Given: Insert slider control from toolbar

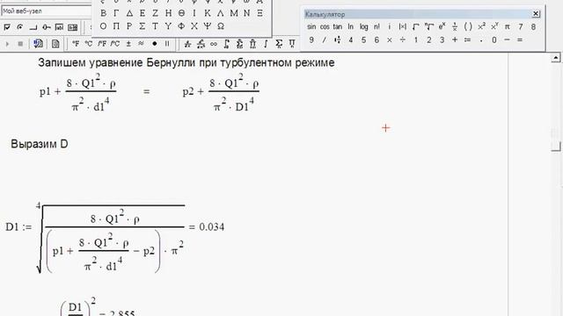Looking at the screenshot, I should pos(47,27).
